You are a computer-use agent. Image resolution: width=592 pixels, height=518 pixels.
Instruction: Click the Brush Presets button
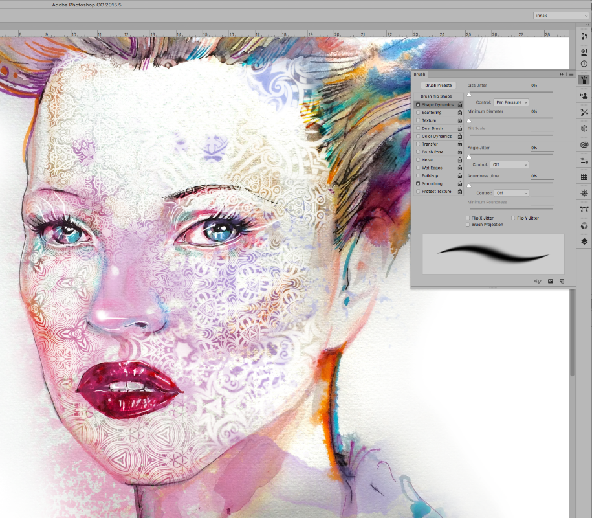click(x=438, y=85)
